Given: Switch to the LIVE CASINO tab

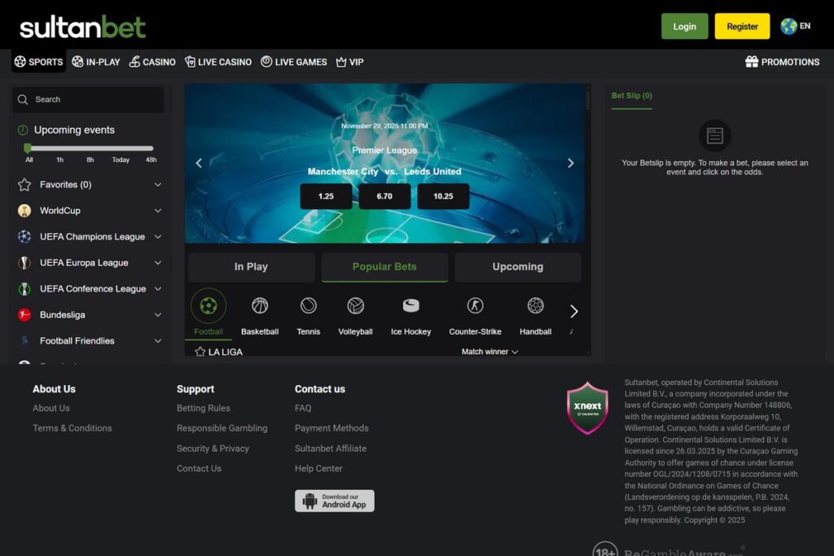Looking at the screenshot, I should pyautogui.click(x=217, y=62).
